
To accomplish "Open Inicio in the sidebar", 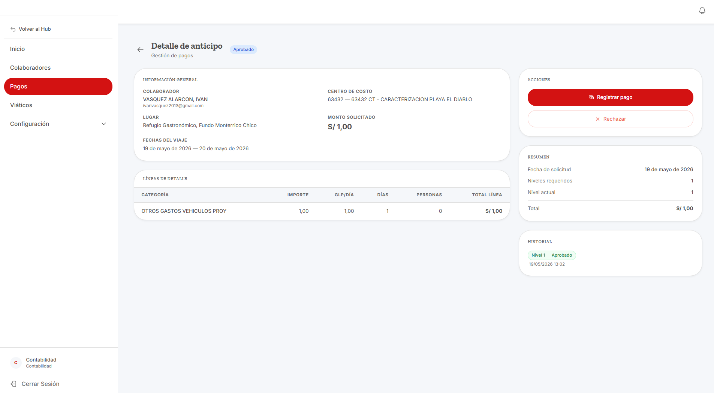I will 58,49.
